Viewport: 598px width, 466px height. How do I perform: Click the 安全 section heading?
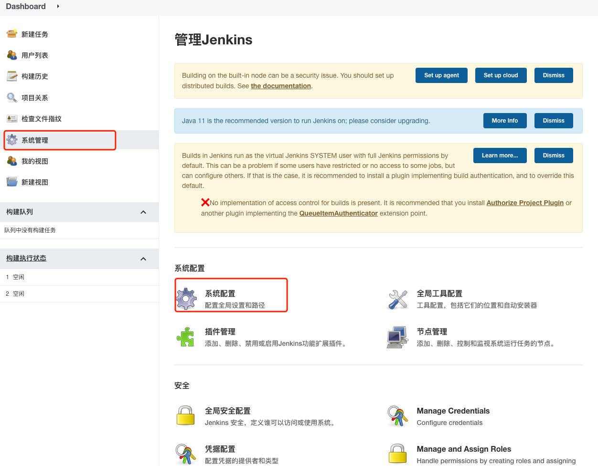click(182, 385)
